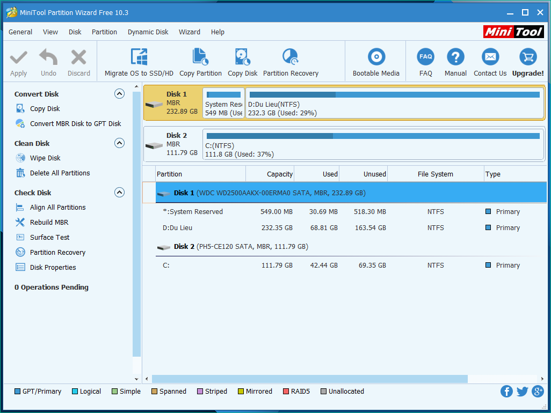The width and height of the screenshot is (551, 413).
Task: Run Surface Test from the sidebar
Action: (50, 238)
